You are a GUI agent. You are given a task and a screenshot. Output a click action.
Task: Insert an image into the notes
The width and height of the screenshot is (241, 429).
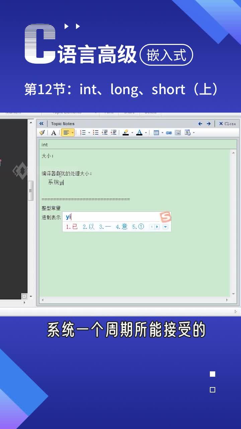pyautogui.click(x=178, y=133)
